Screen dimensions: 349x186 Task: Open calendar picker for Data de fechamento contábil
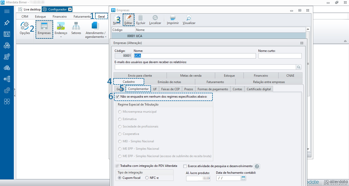pos(243,178)
